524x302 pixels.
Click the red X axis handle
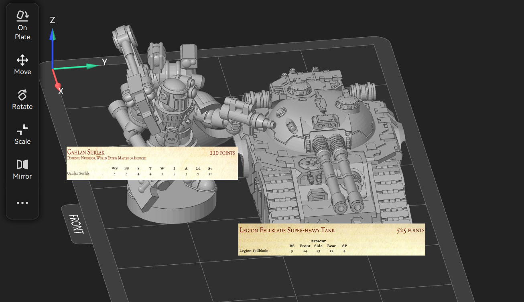(x=58, y=86)
